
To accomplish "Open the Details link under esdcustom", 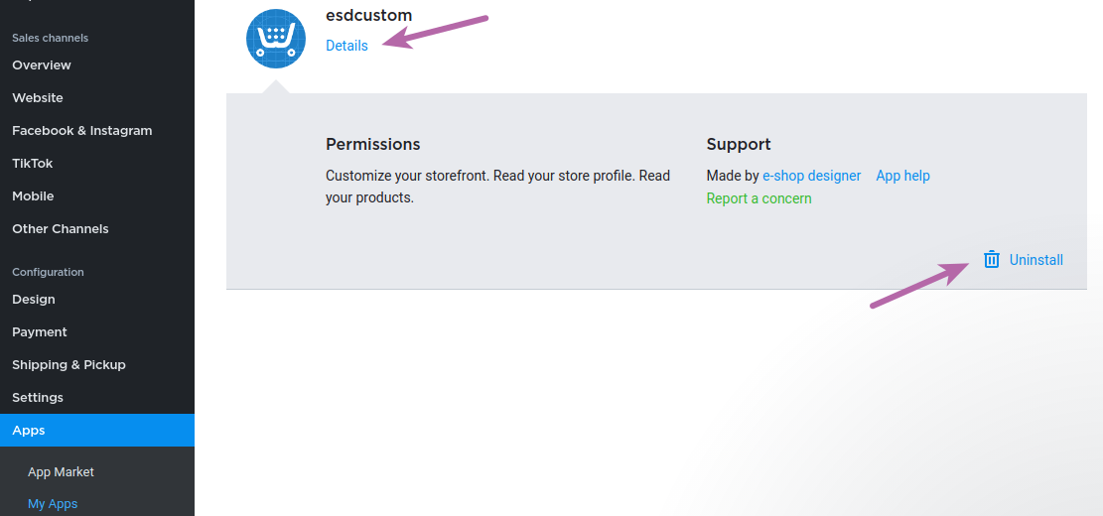I will click(x=346, y=46).
